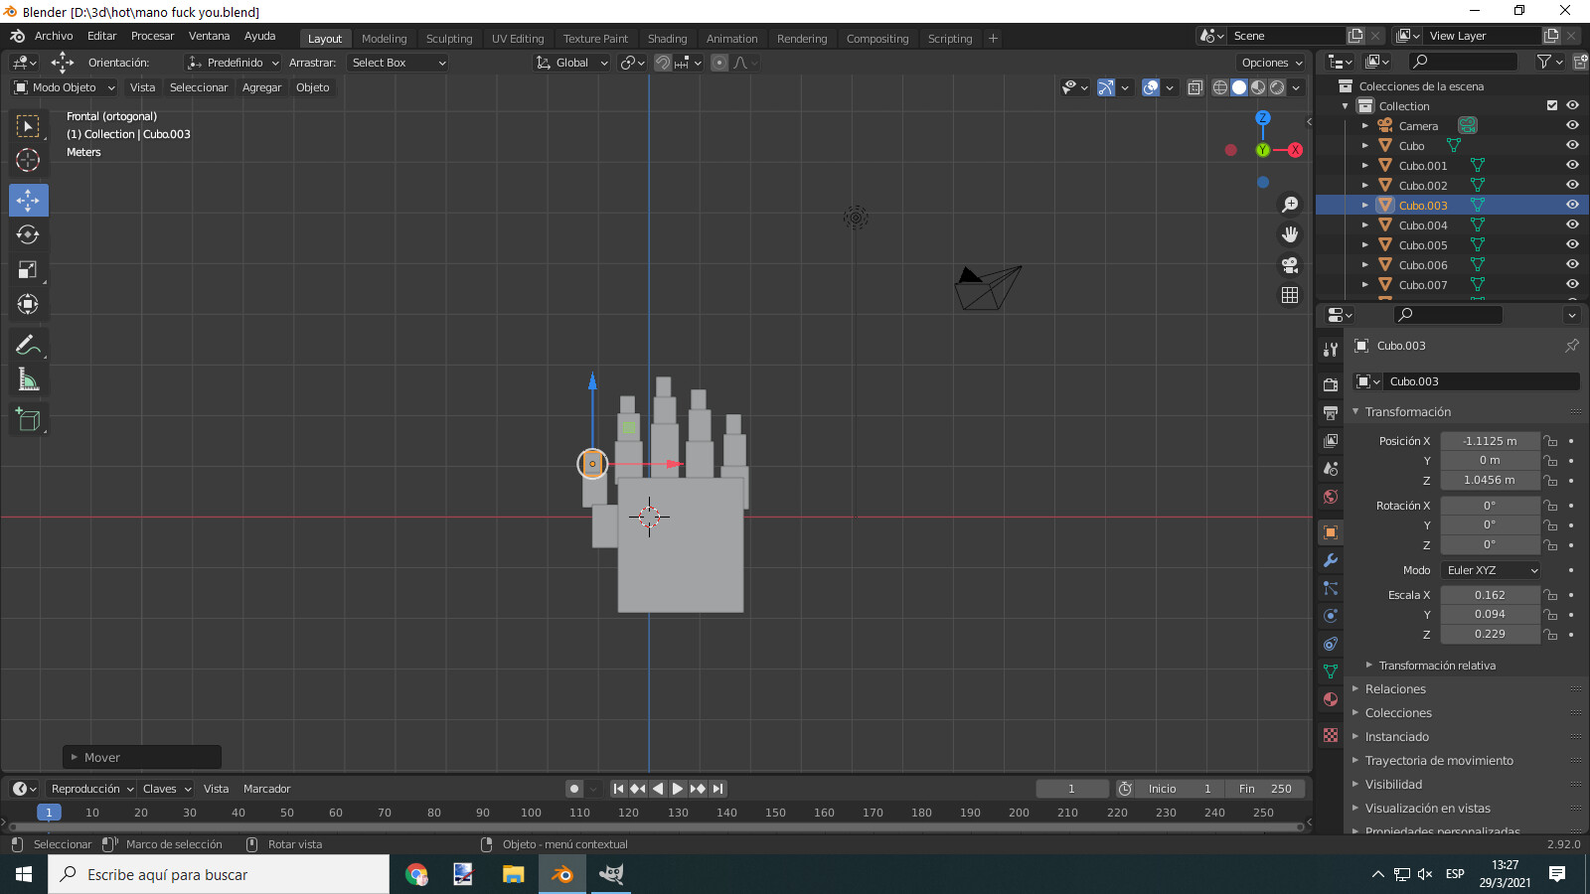This screenshot has height=894, width=1590.
Task: Toggle the X-Ray viewport mode
Action: pyautogui.click(x=1195, y=87)
